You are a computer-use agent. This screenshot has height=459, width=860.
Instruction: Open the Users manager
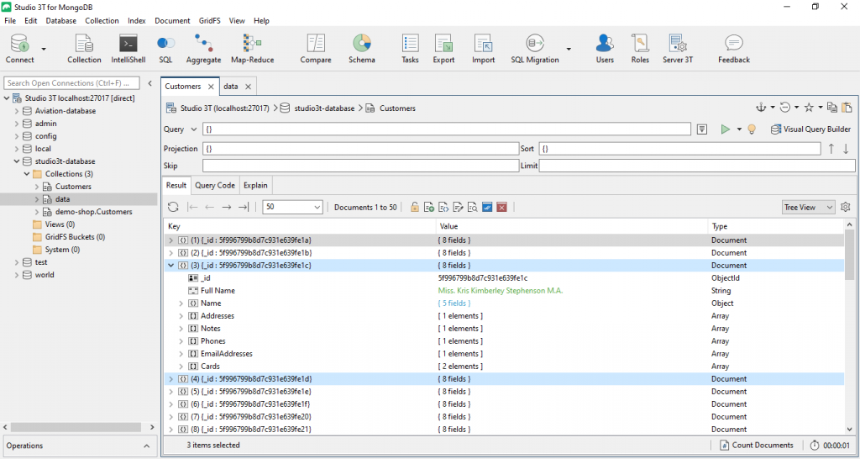pyautogui.click(x=605, y=49)
